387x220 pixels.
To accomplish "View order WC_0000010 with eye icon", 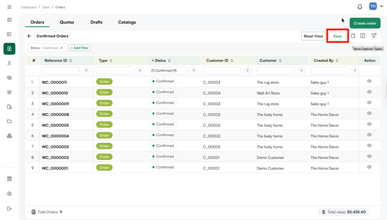I will (369, 92).
